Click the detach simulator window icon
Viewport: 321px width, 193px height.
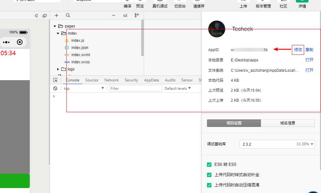pyautogui.click(x=44, y=16)
